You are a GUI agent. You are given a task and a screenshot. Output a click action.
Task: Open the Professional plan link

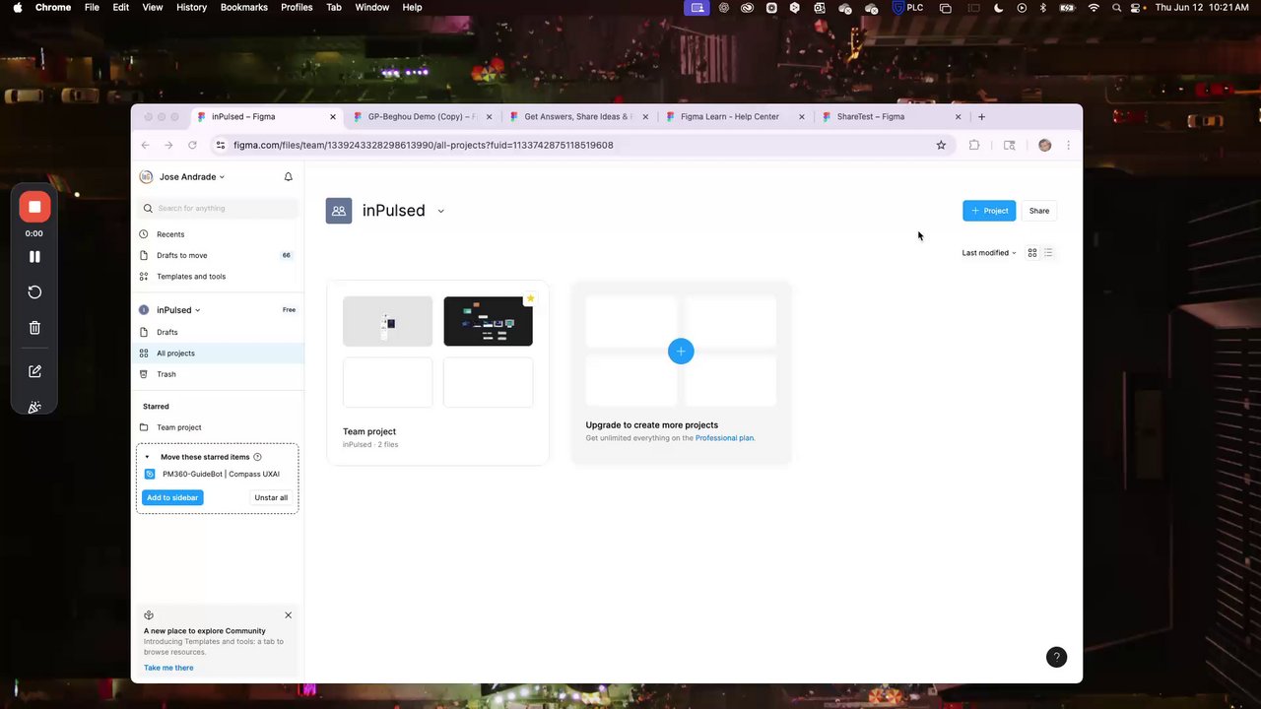click(724, 438)
